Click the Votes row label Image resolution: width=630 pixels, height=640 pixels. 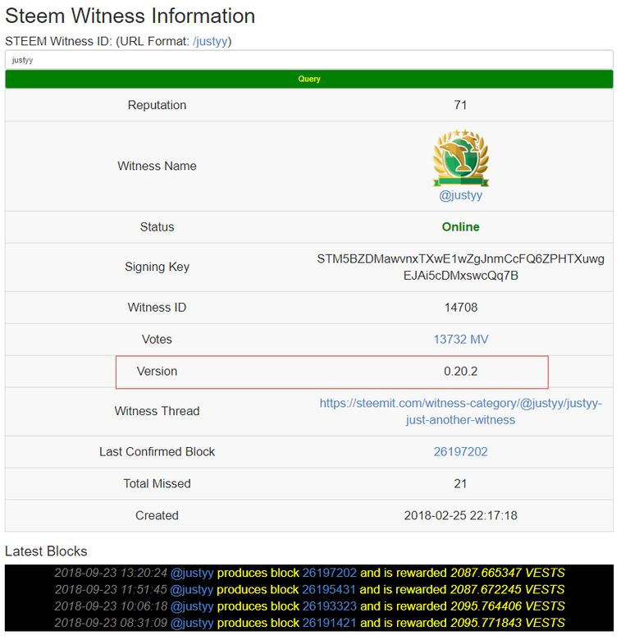[x=157, y=339]
